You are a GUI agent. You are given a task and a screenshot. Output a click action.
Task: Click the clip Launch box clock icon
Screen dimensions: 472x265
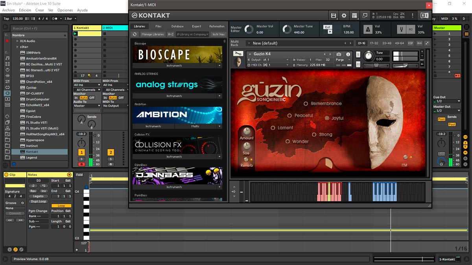[x=9, y=249]
